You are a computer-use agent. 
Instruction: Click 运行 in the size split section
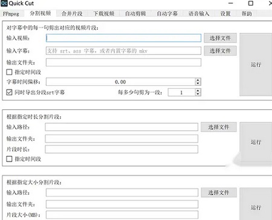(256, 207)
